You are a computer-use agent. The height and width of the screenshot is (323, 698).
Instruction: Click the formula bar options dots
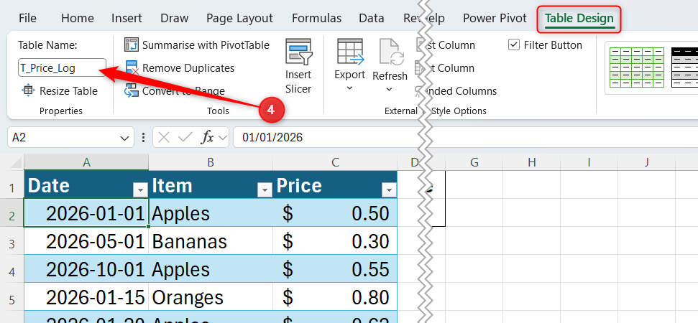click(143, 137)
